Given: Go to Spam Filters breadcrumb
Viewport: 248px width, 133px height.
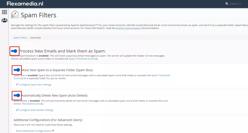Looking at the screenshot, I should (x=20, y=38).
